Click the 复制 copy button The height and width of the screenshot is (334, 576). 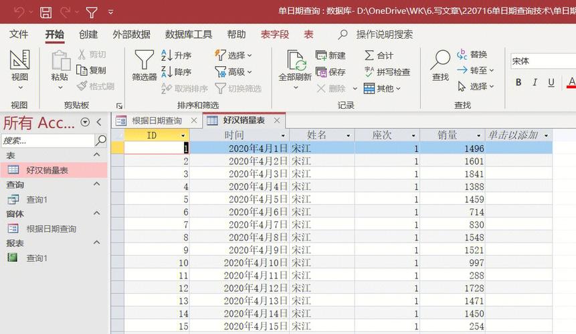pyautogui.click(x=91, y=70)
